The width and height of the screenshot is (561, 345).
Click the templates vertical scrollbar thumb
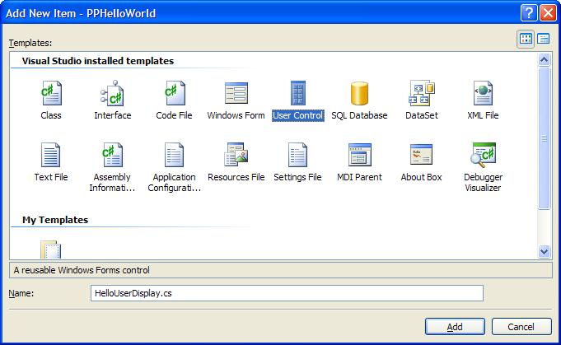[x=544, y=138]
